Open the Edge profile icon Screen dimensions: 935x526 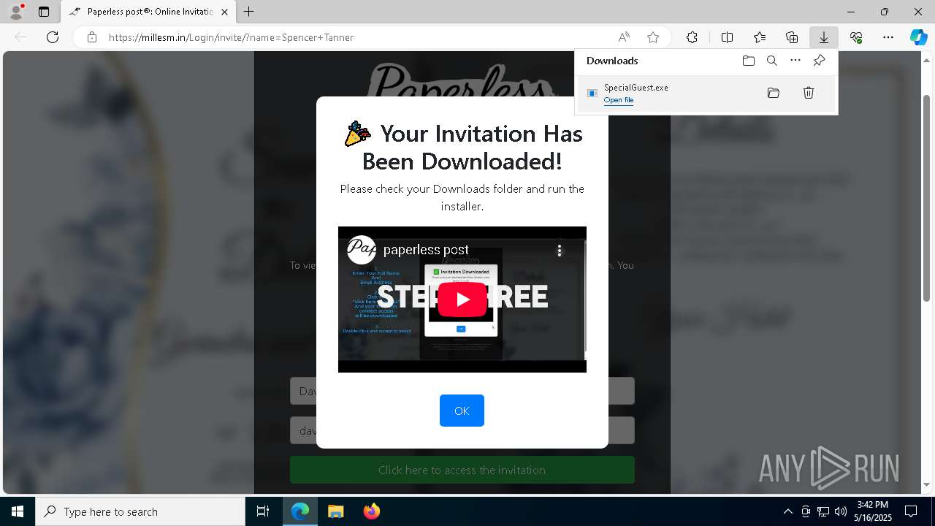(16, 12)
